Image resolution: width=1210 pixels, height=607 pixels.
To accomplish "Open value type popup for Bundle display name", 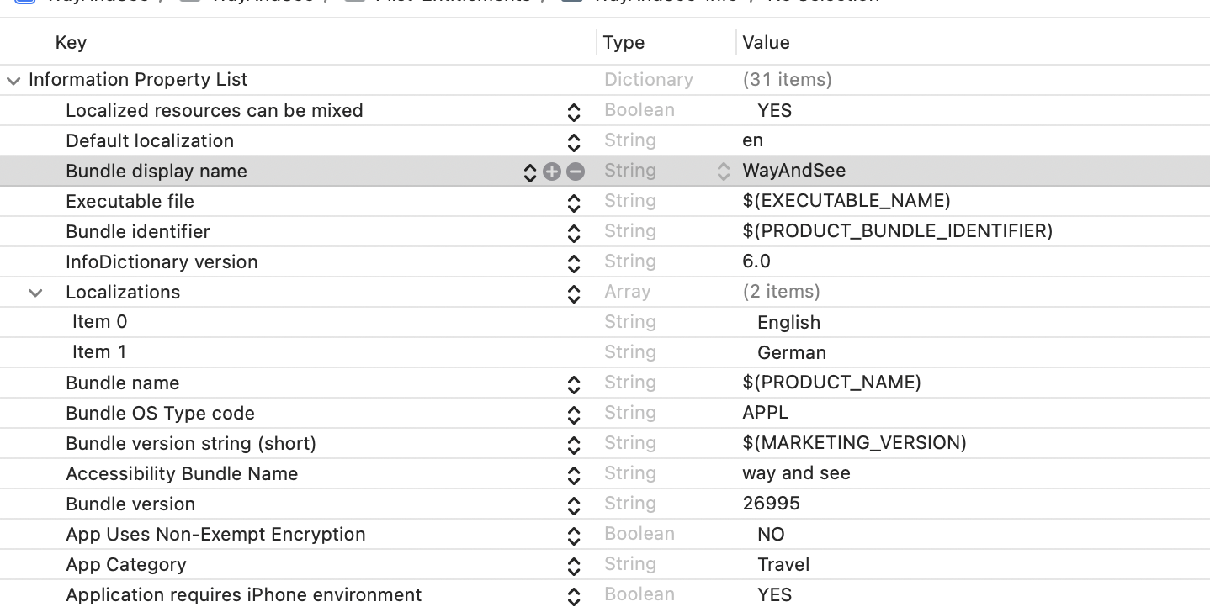I will coord(723,172).
